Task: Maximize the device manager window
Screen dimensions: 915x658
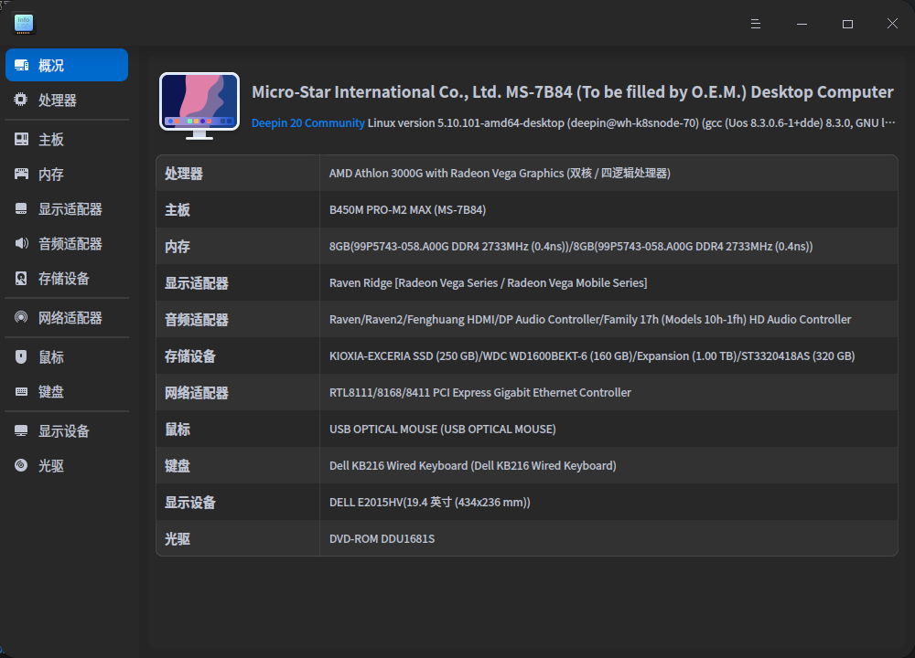Action: coord(847,24)
